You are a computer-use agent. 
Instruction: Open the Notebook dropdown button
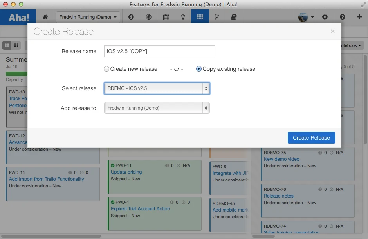[351, 45]
